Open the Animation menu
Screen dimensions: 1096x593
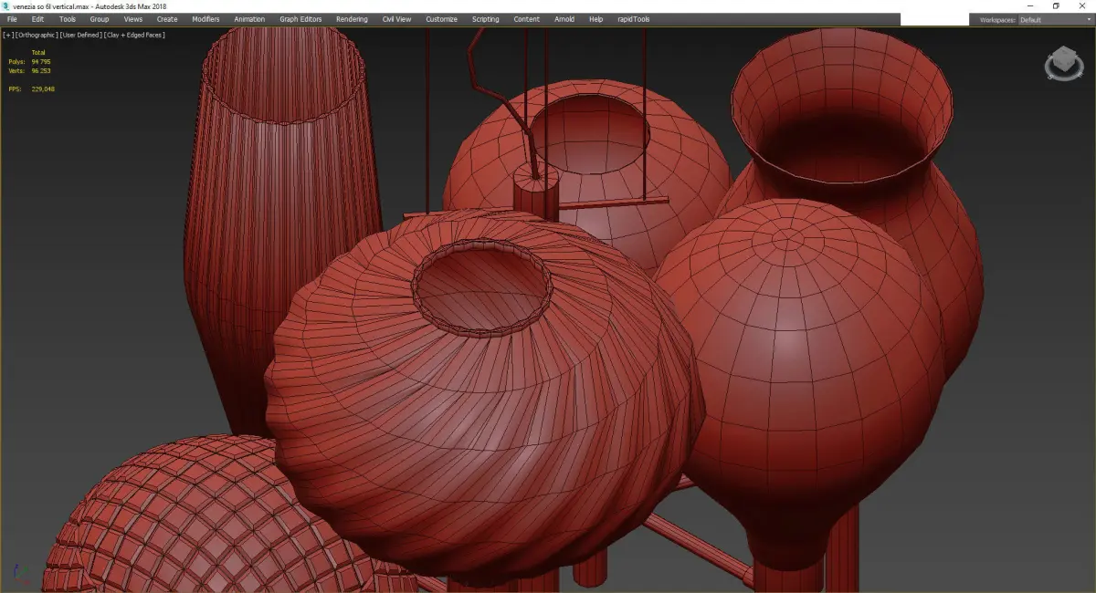249,19
